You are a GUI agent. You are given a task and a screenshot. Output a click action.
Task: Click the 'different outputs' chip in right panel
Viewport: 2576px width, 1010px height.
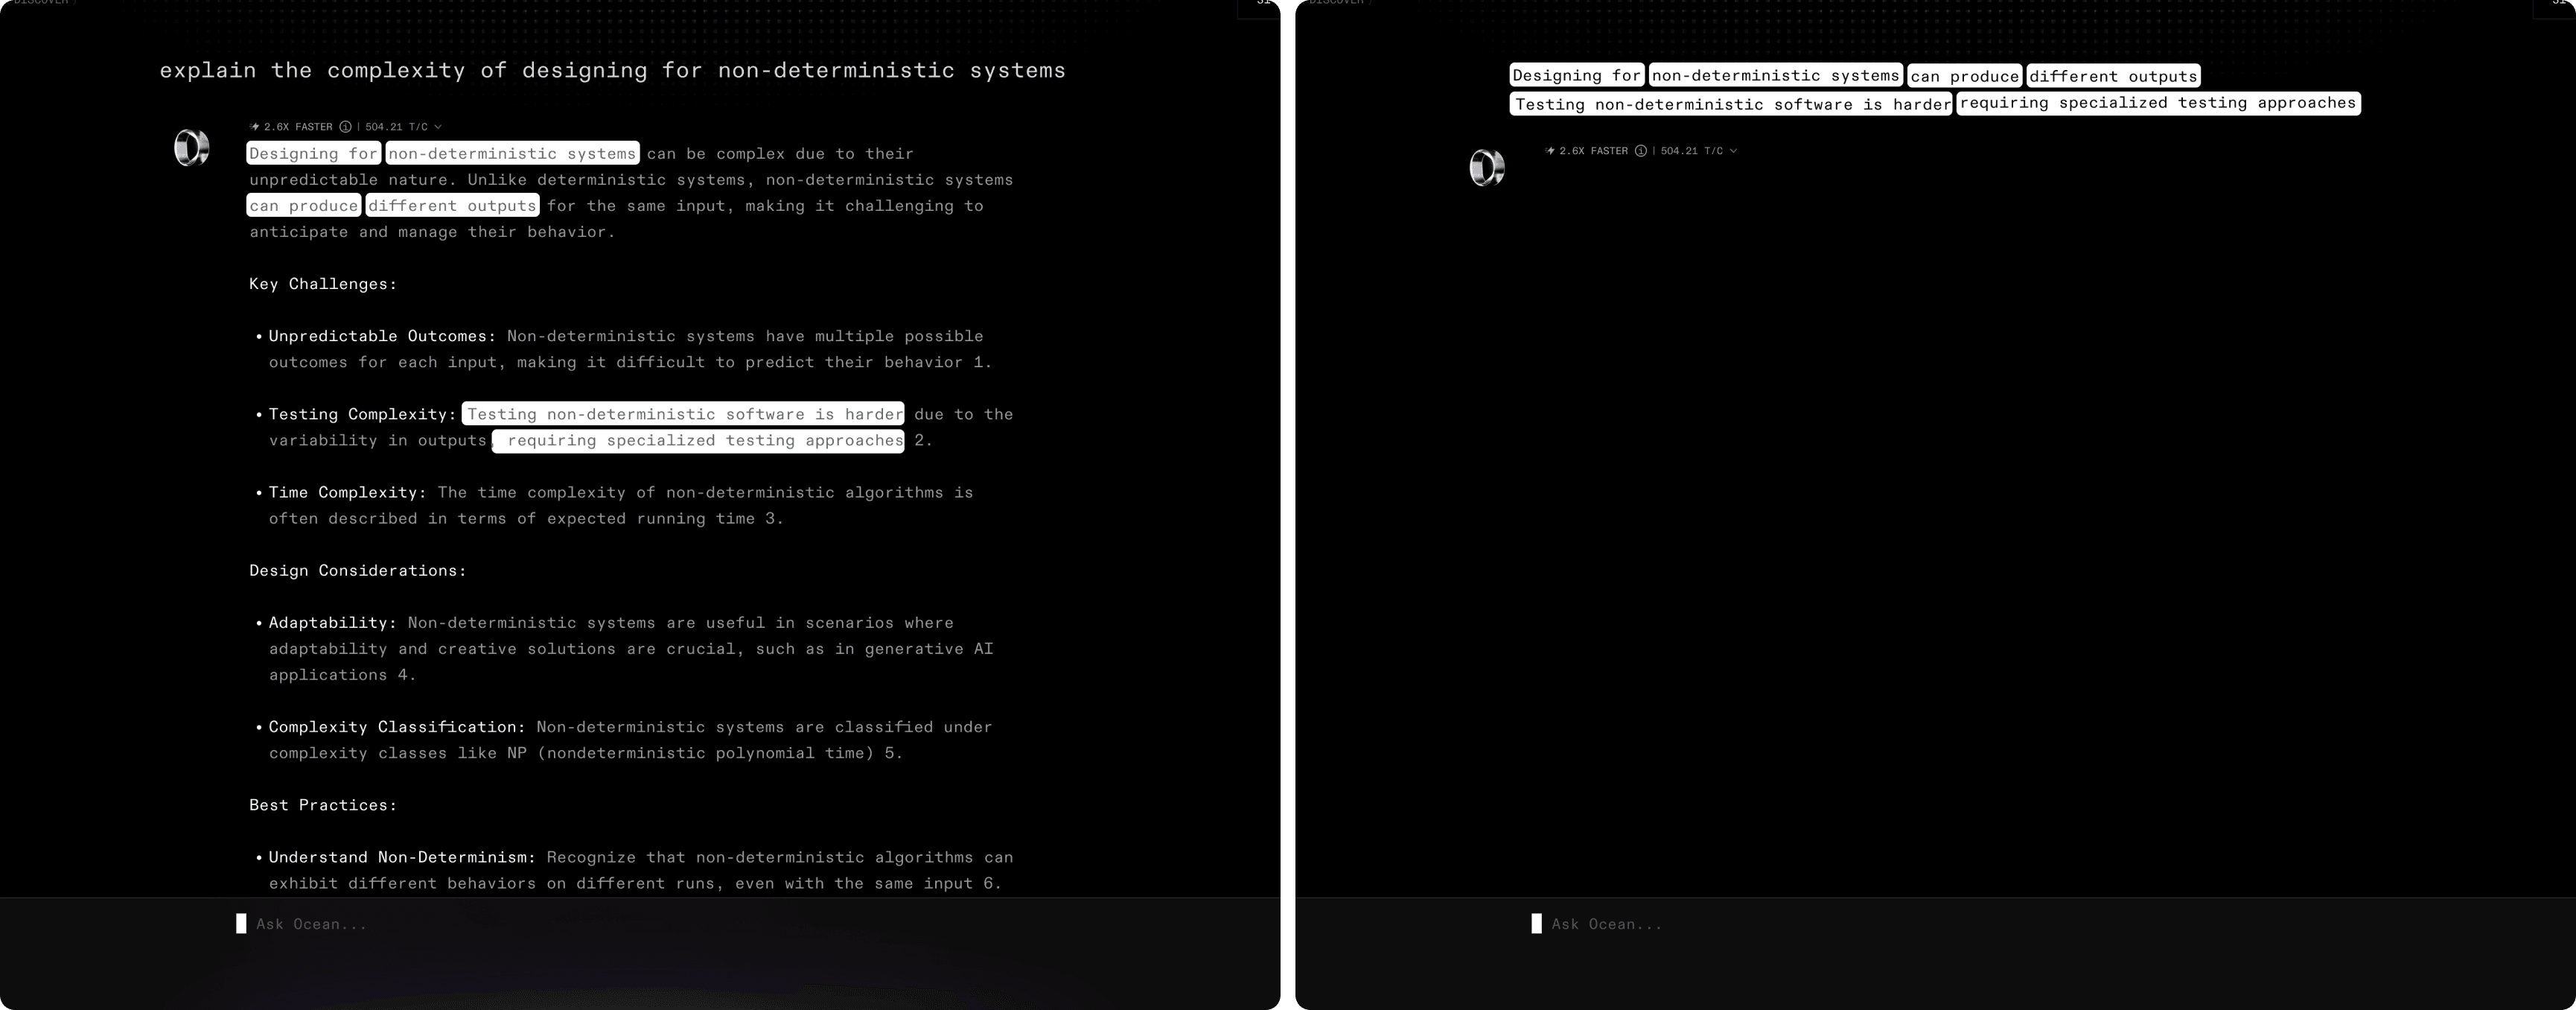(2112, 76)
